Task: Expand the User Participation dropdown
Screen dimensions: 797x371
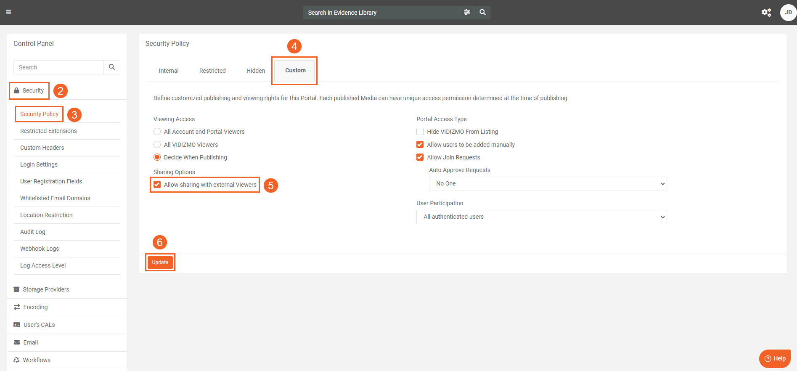Action: [541, 217]
